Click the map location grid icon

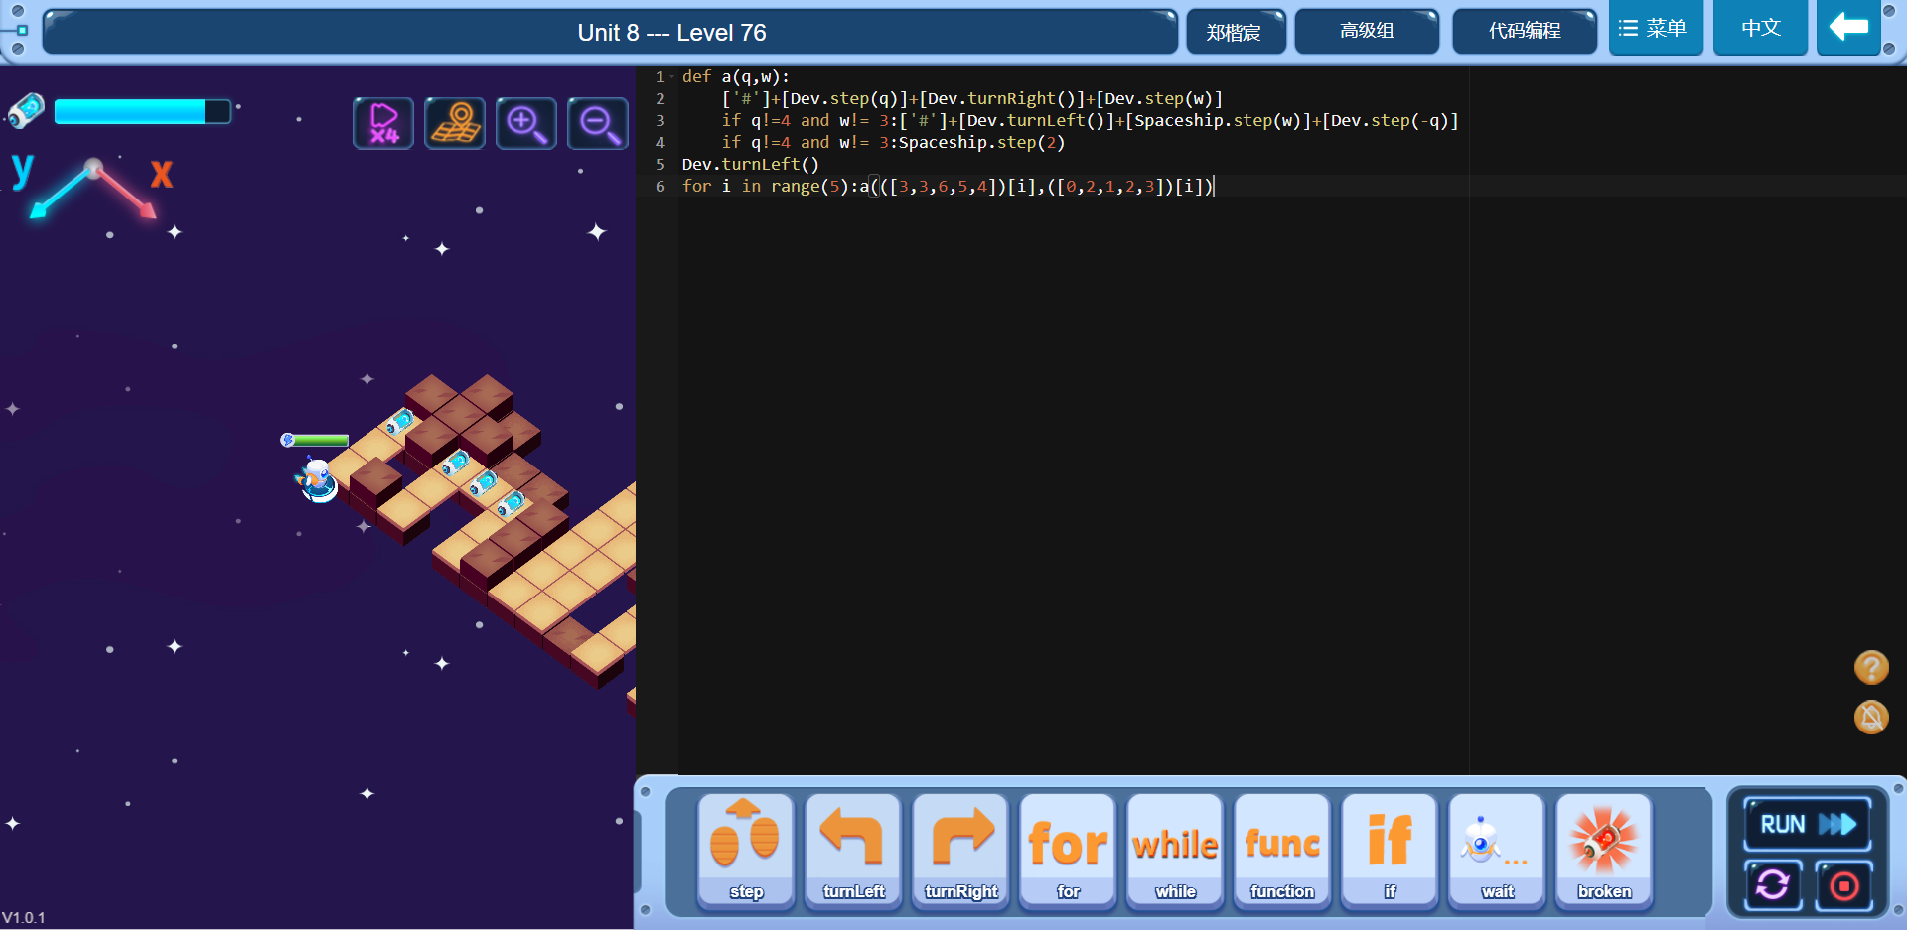click(x=455, y=124)
